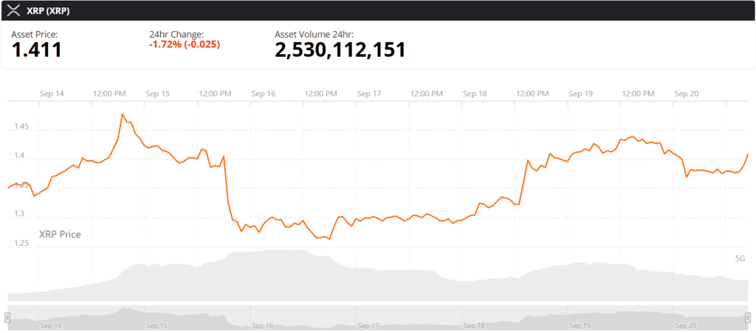
Task: Click the Sep 17 label on top axis
Action: coord(369,94)
